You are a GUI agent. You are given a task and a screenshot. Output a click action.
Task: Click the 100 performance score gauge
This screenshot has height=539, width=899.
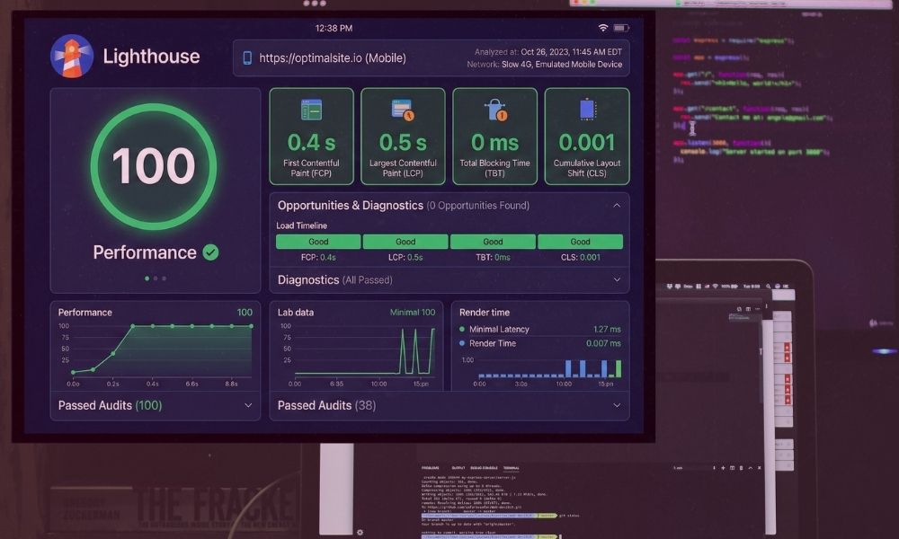[x=154, y=166]
